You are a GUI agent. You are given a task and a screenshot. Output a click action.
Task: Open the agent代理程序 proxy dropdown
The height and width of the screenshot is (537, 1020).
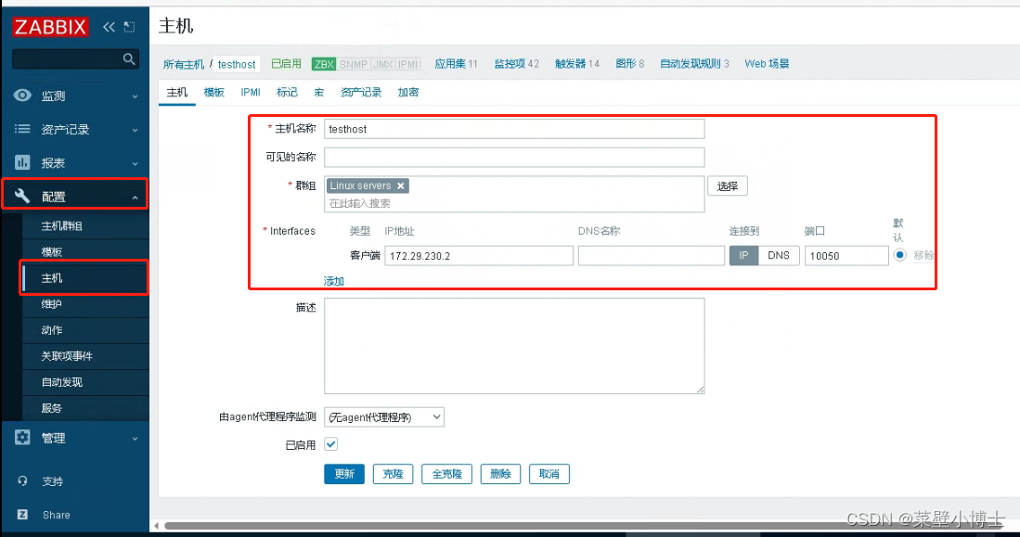[384, 416]
